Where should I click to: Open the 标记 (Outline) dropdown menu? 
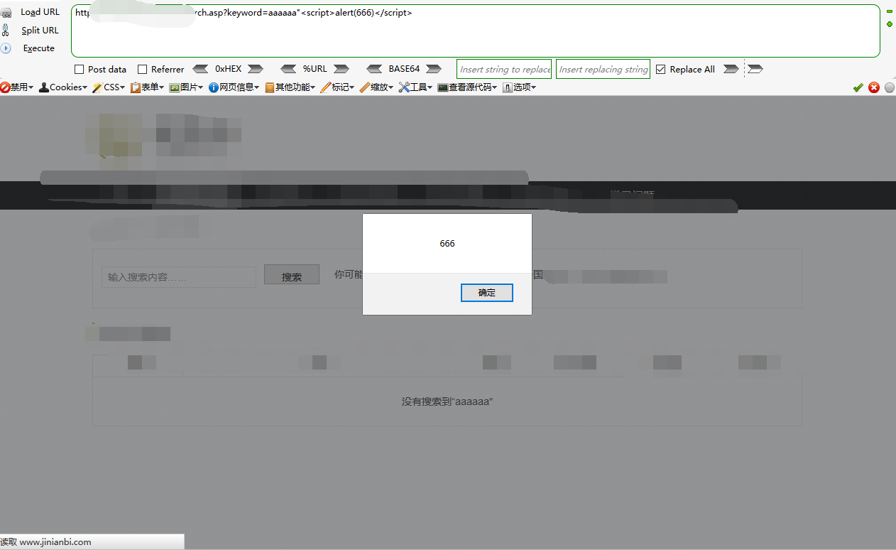(x=337, y=87)
